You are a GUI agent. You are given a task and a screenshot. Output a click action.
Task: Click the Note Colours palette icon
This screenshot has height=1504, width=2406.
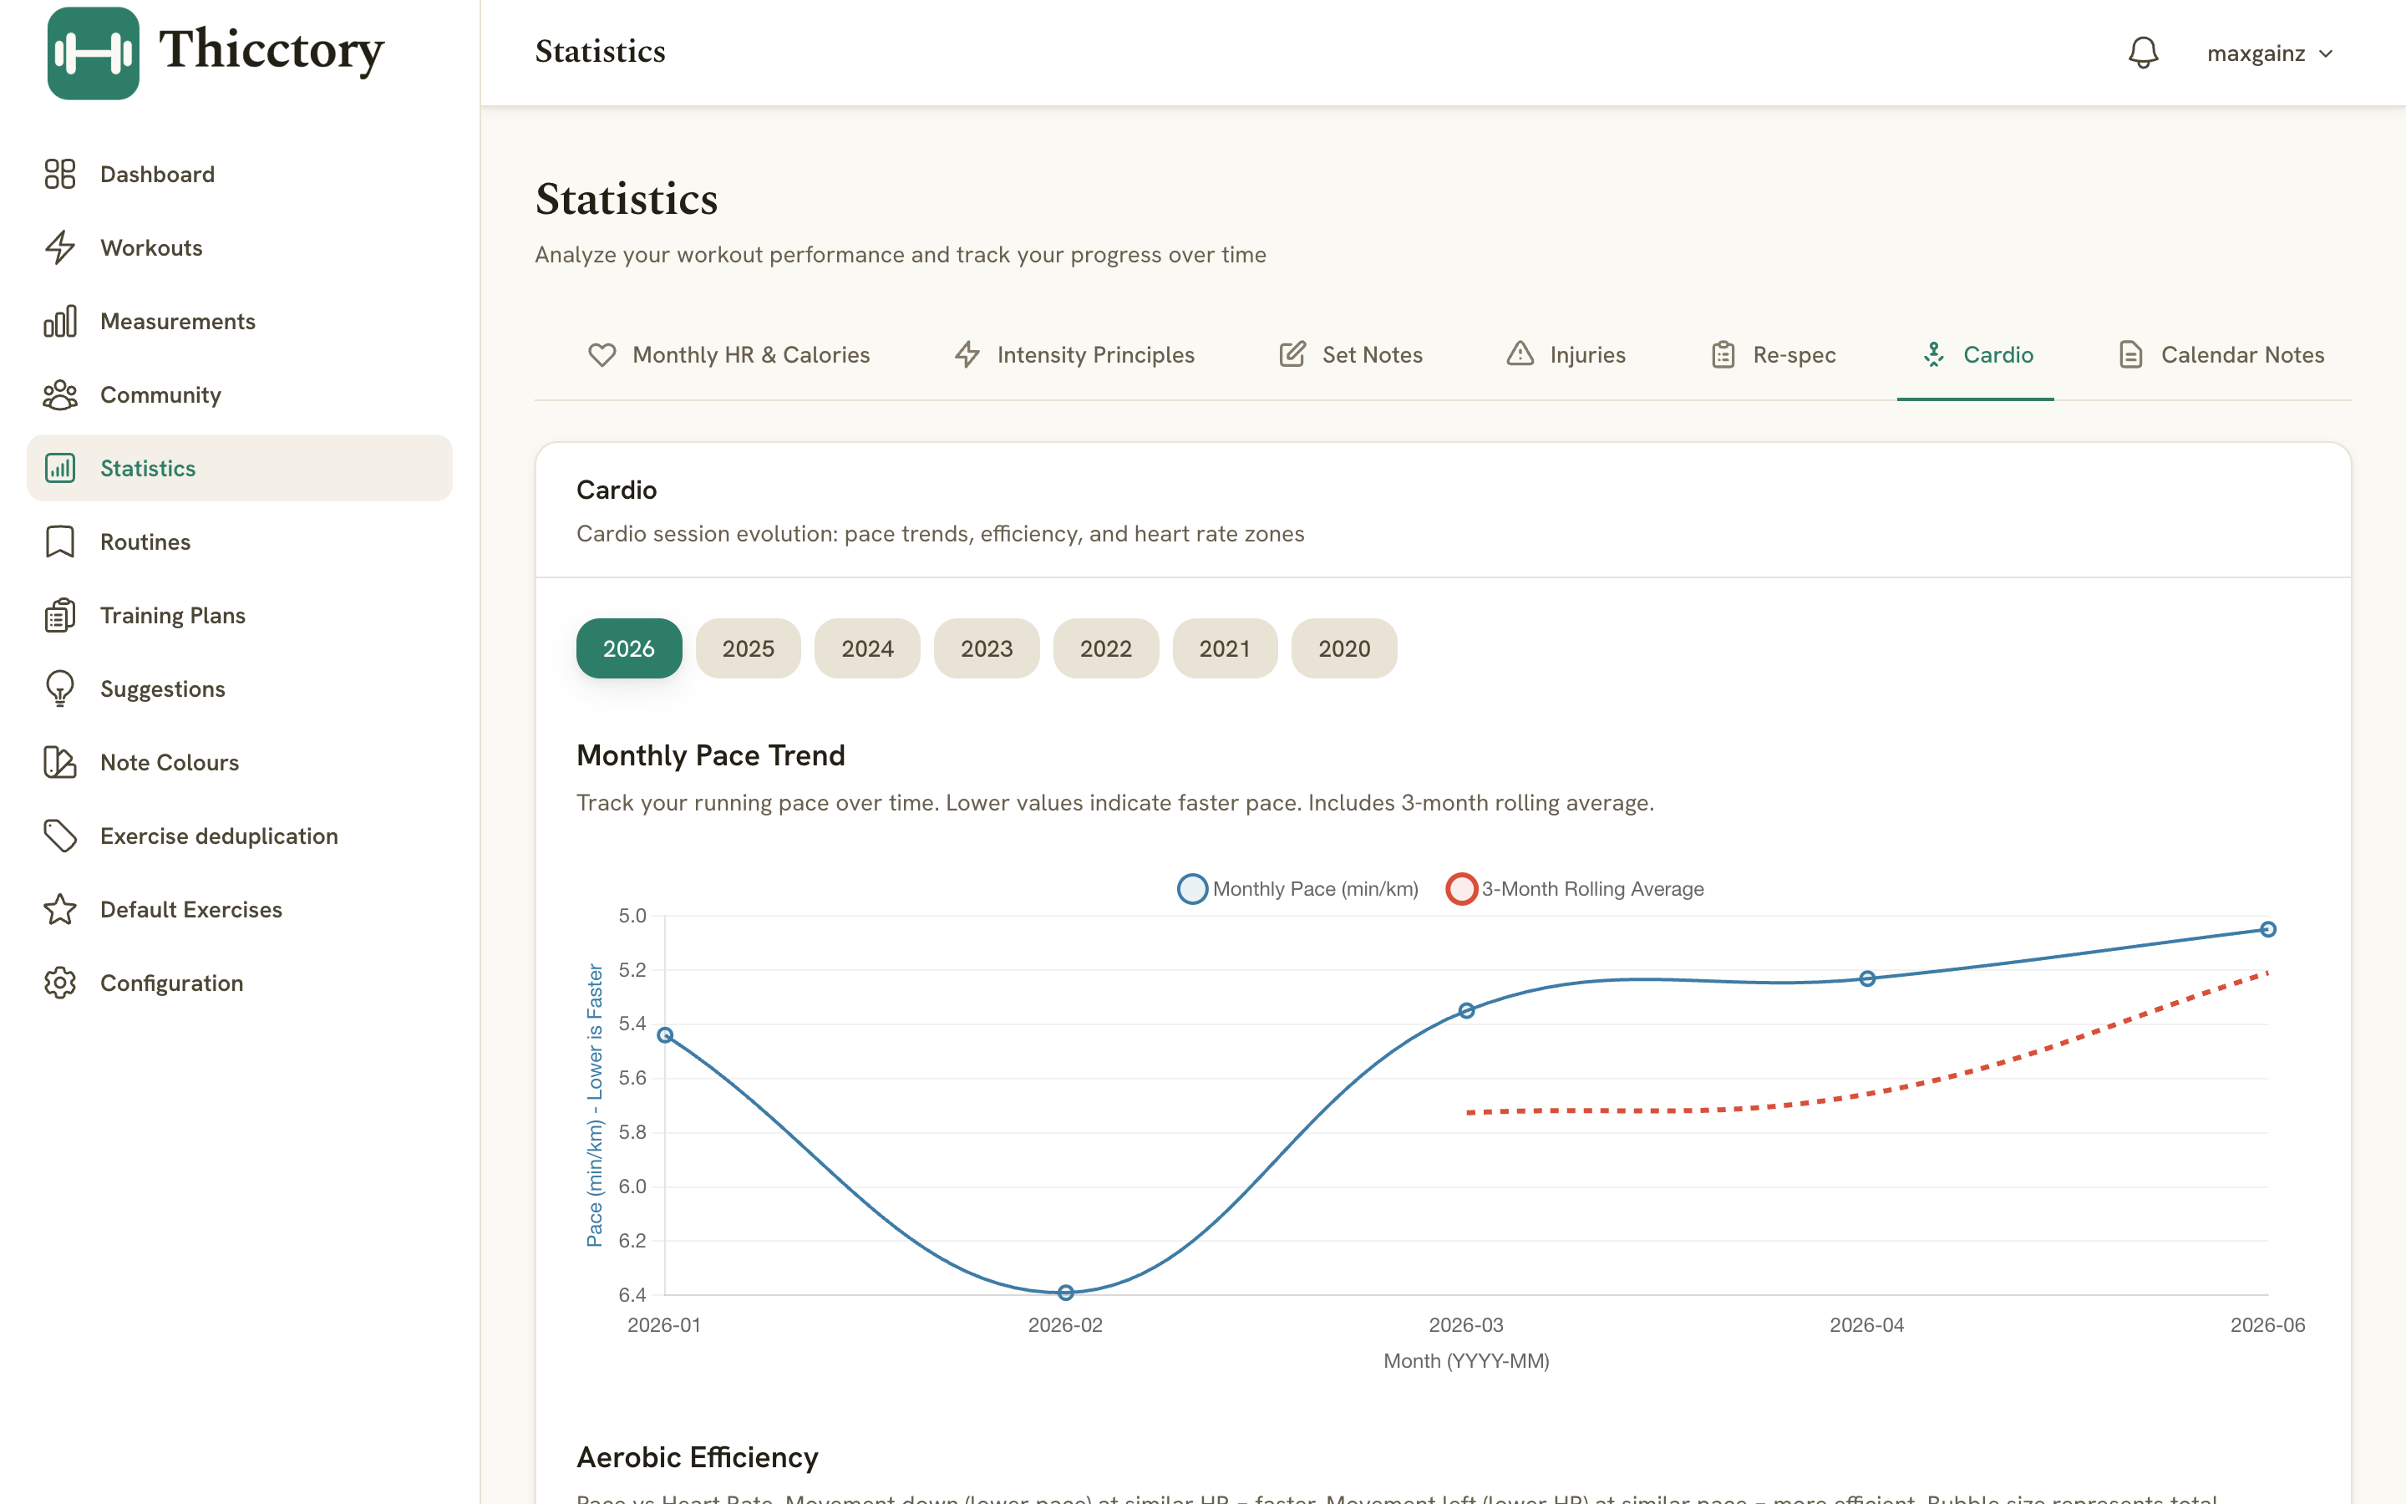click(59, 762)
